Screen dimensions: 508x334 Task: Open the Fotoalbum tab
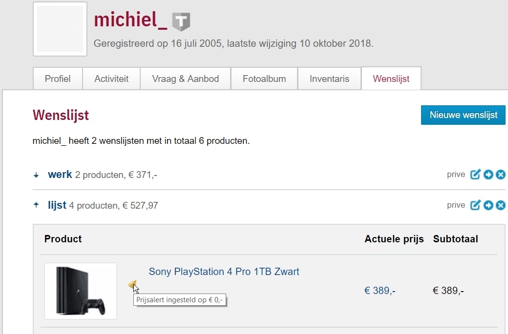pos(264,79)
